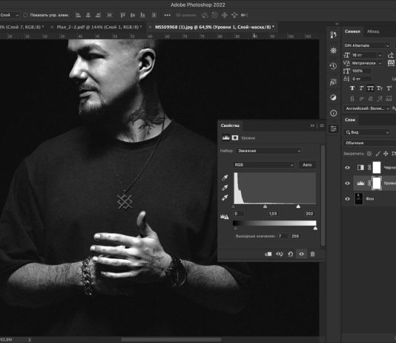The width and height of the screenshot is (396, 343).
Task: Collapse the Properties panel with double arrows
Action: [x=312, y=125]
